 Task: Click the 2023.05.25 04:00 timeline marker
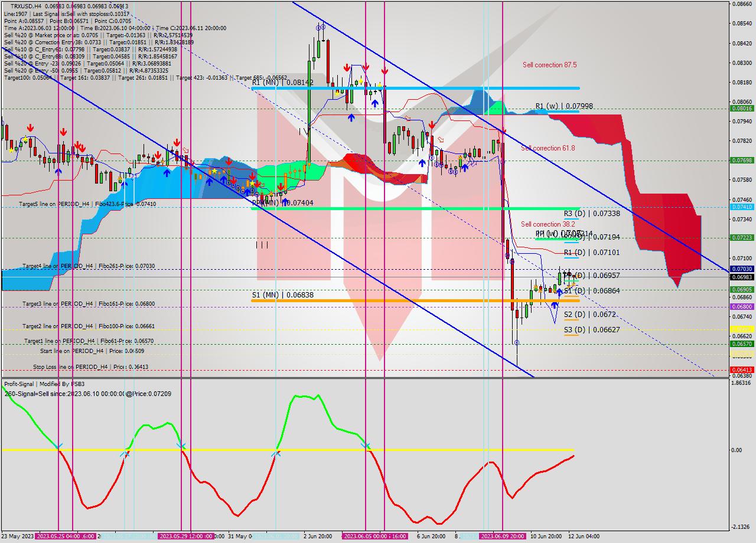(57, 537)
